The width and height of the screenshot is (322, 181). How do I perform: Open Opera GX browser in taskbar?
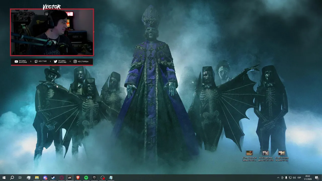(x=62, y=178)
